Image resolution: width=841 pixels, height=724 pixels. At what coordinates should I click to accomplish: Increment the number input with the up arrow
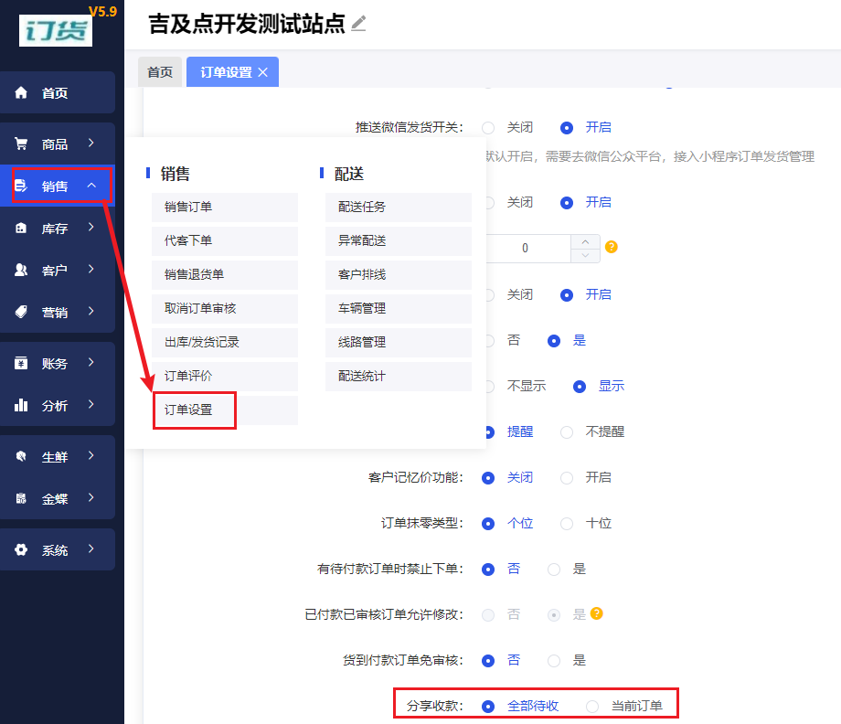[585, 241]
